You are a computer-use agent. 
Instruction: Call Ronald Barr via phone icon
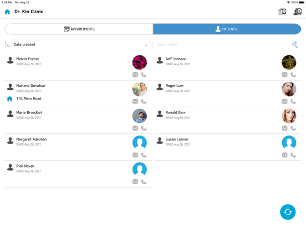pos(293,128)
